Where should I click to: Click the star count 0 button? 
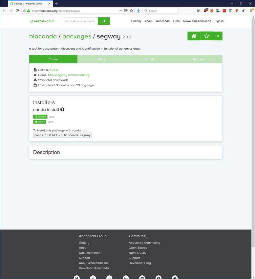218,36
